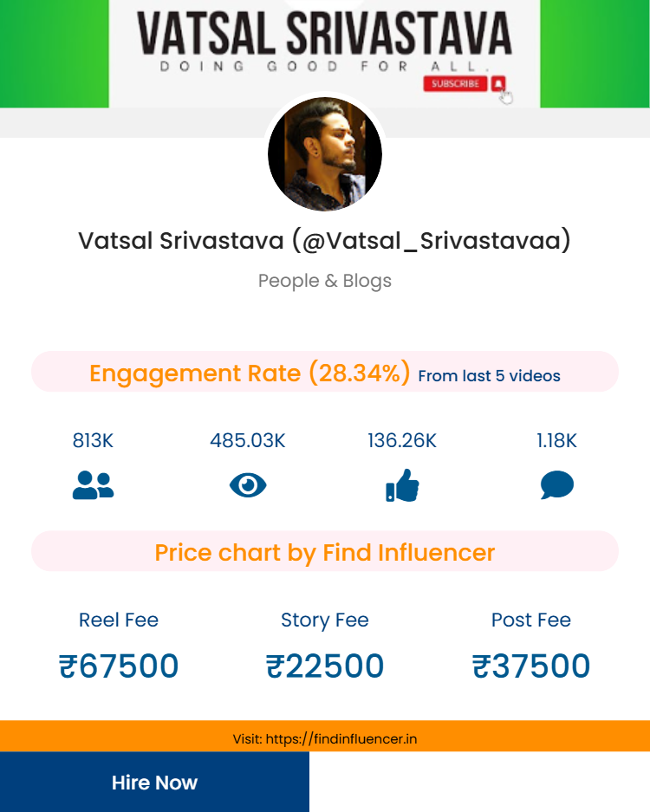The height and width of the screenshot is (812, 650).
Task: Click the 136.26K likes count
Action: 402,440
